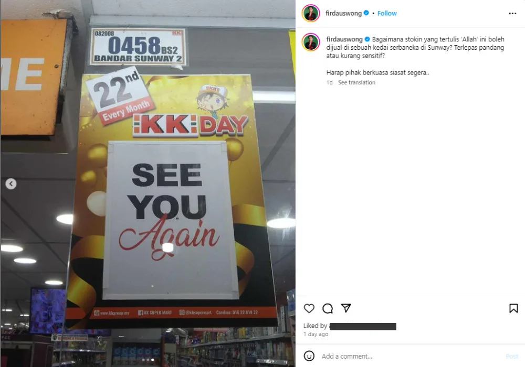Screen dimensions: 525x367
Task: Open the emoji picker smiley icon
Action: point(309,357)
